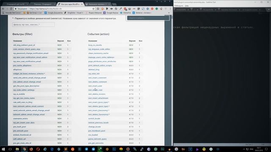Open the embed_thumbnail_id filter link
Screen dimensions: 271x152
[22, 135]
